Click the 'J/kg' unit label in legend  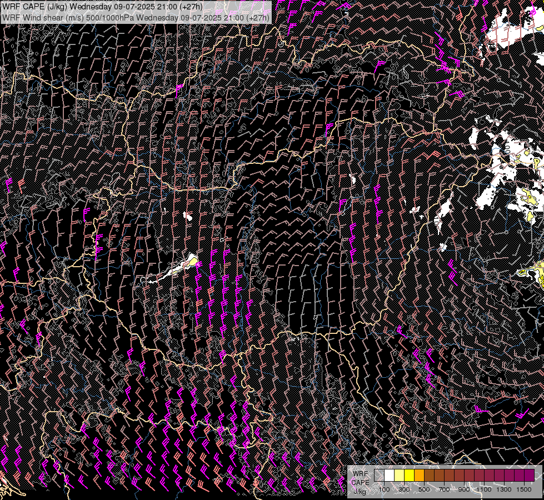[360, 492]
